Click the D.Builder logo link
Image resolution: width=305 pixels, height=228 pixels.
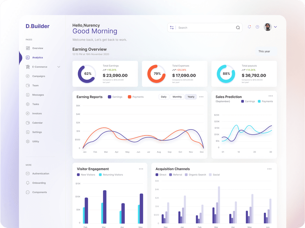pyautogui.click(x=38, y=26)
